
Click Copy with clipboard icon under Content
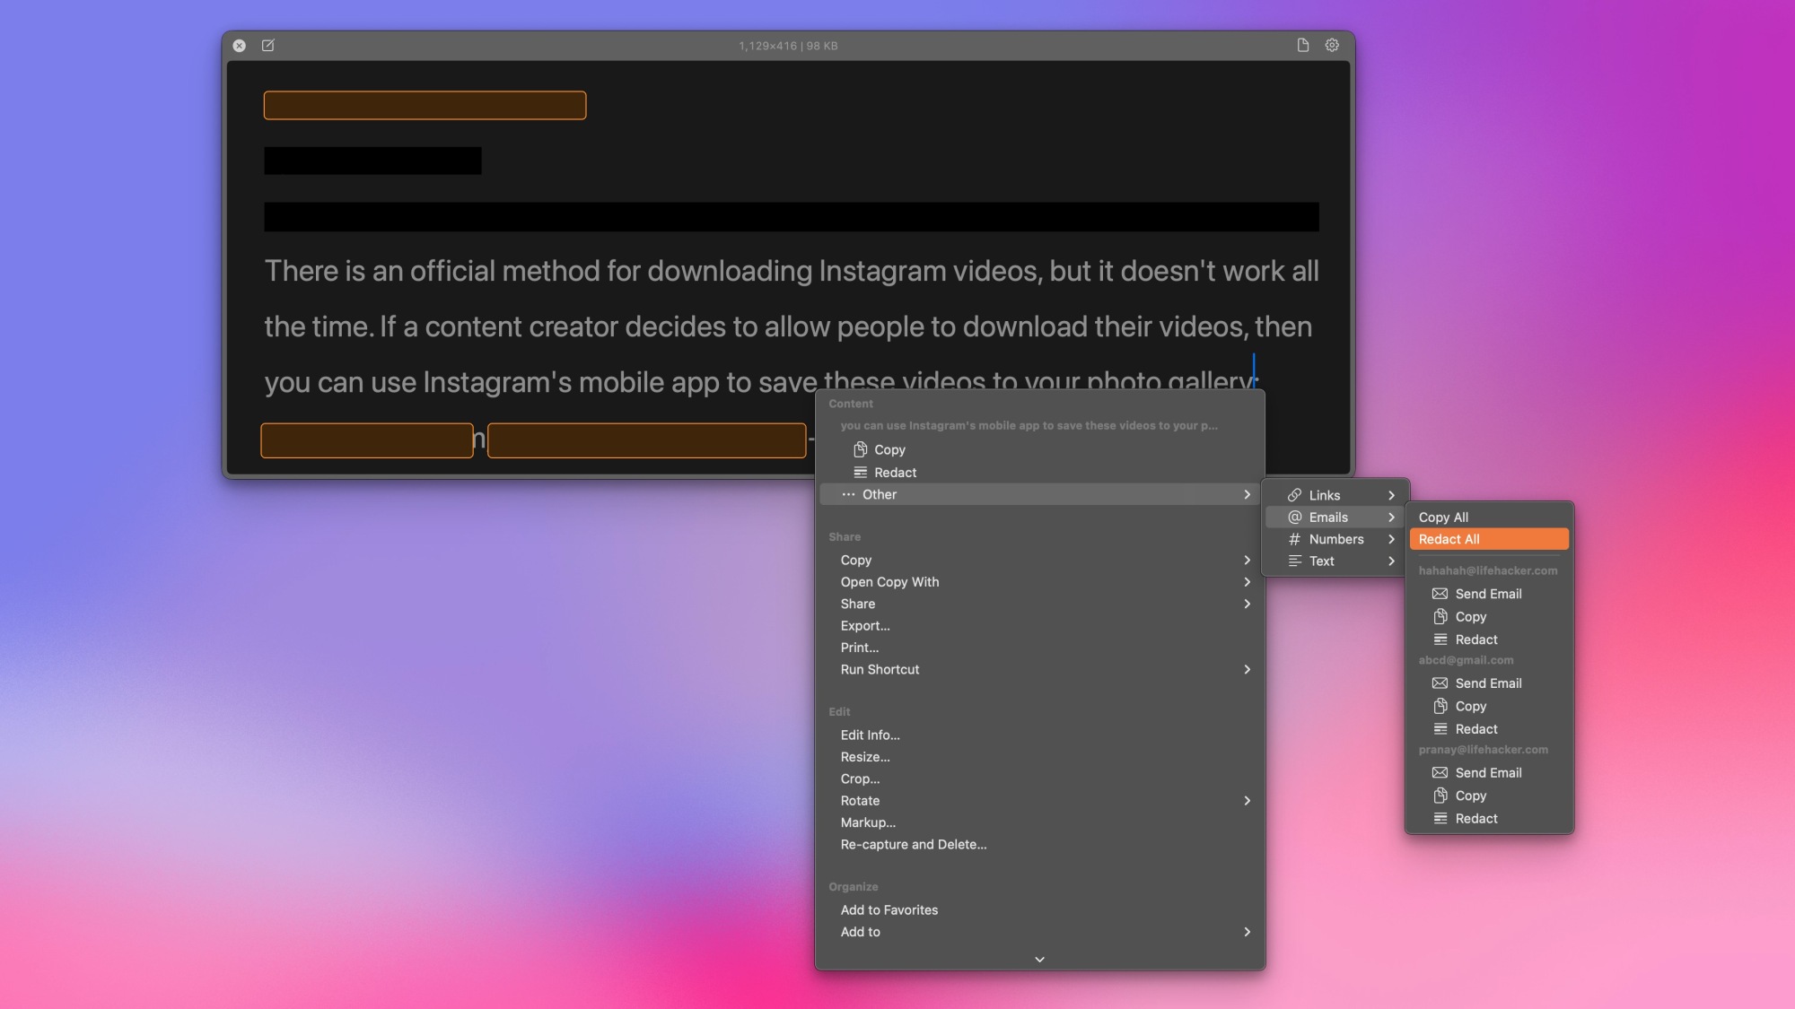coord(889,449)
